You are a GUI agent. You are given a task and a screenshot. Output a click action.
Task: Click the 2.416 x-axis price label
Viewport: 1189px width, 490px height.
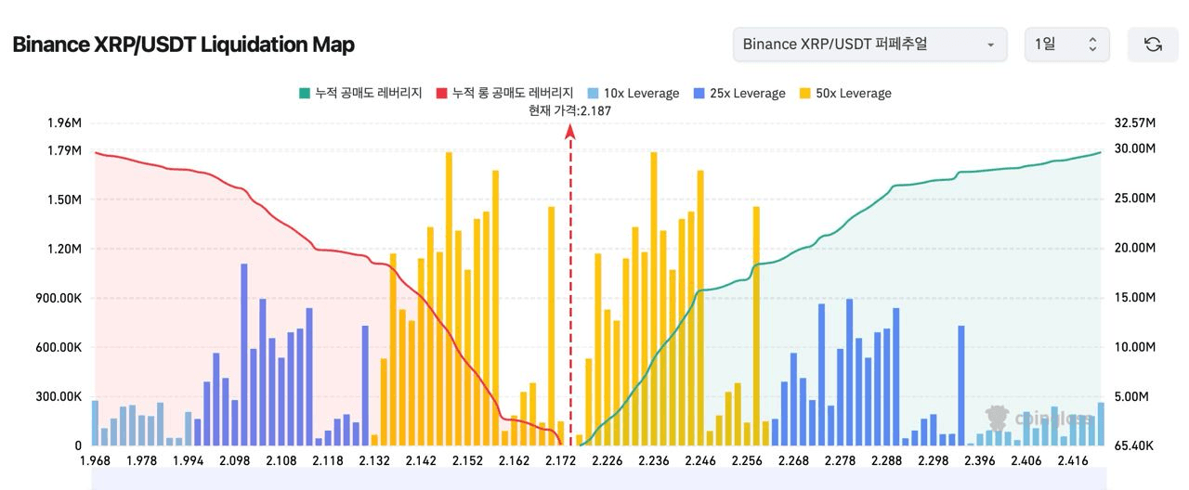[x=1073, y=461]
